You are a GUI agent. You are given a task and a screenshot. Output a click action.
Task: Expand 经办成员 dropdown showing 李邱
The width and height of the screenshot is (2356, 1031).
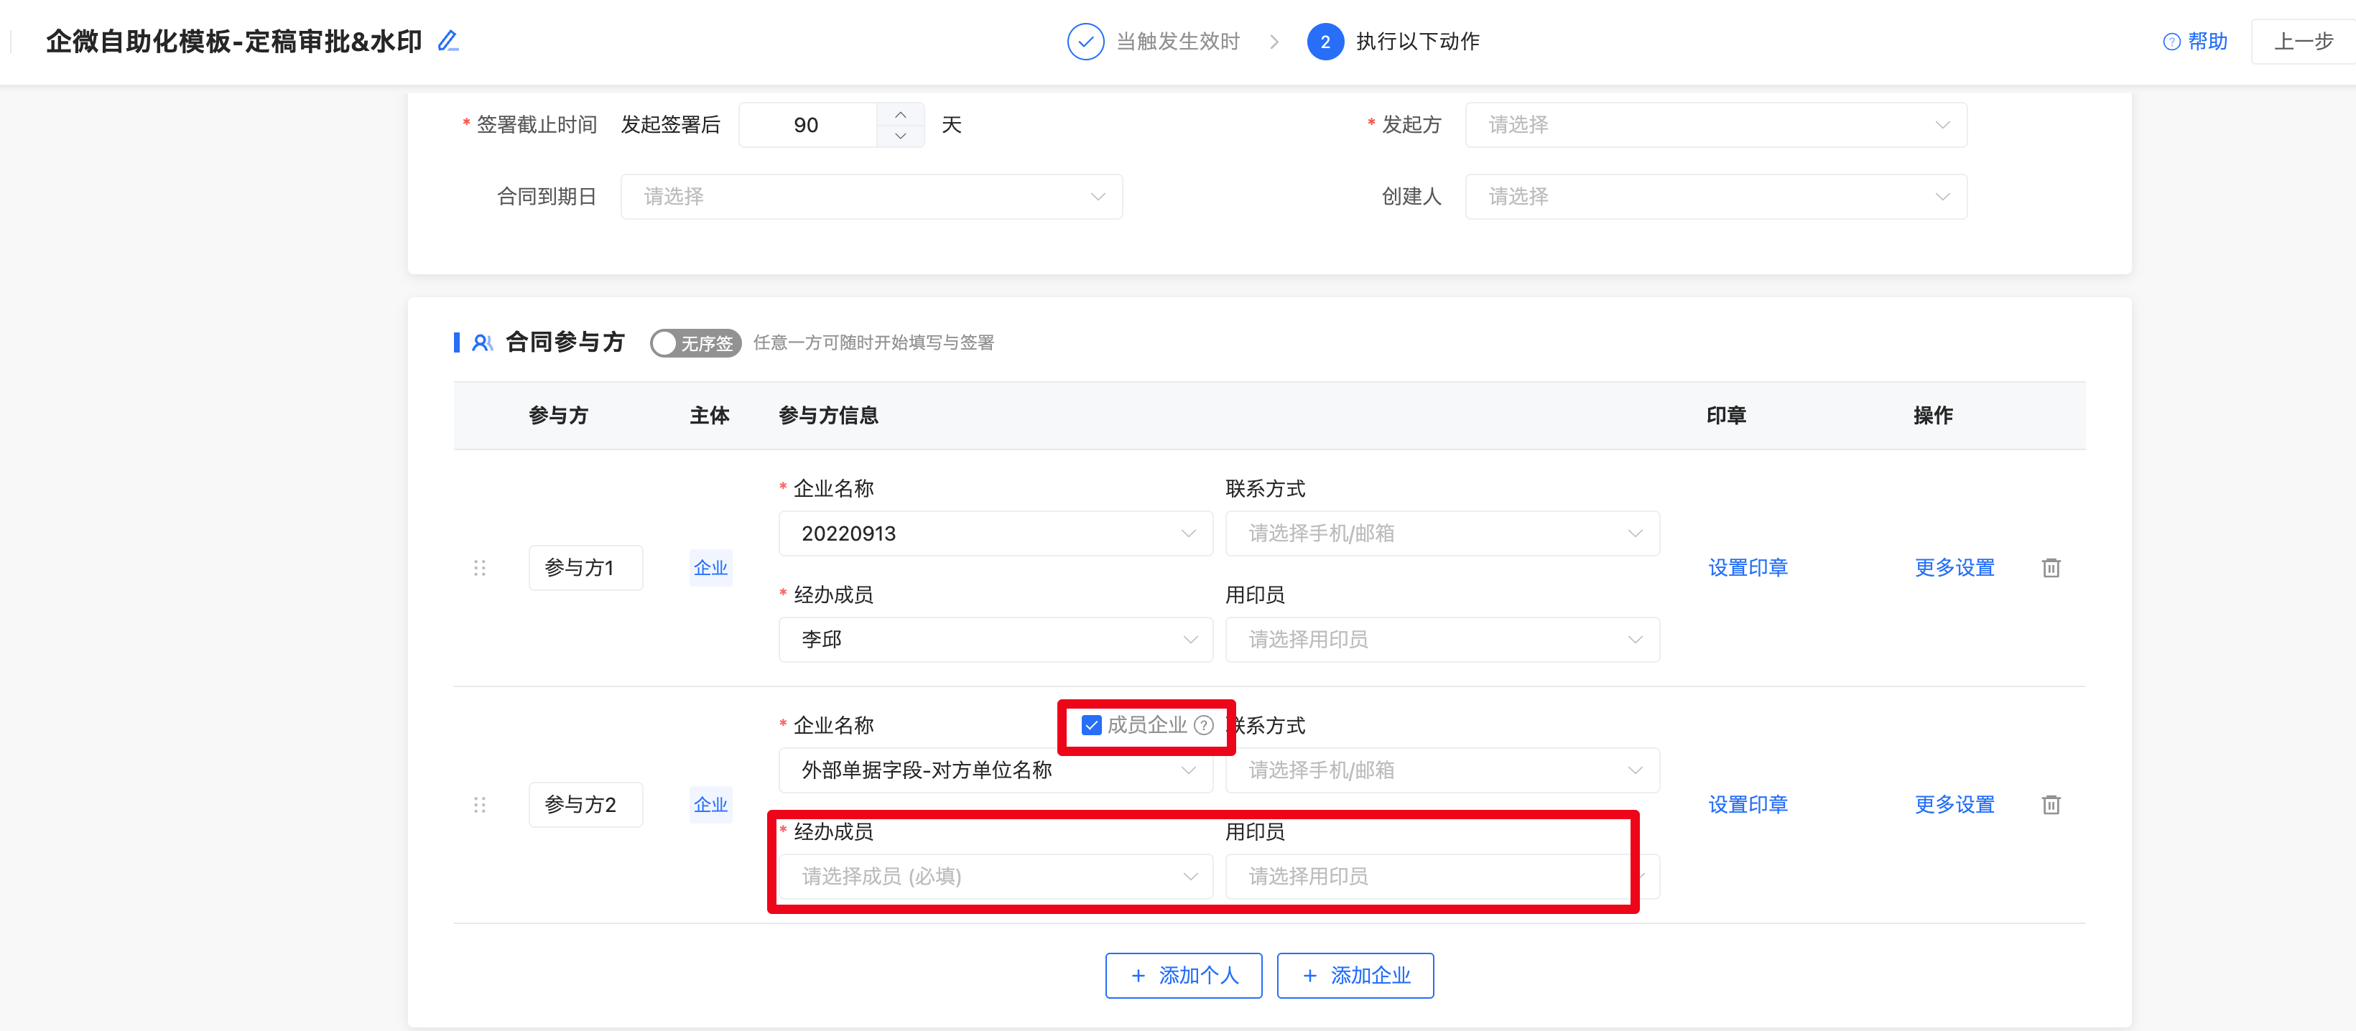tap(995, 639)
